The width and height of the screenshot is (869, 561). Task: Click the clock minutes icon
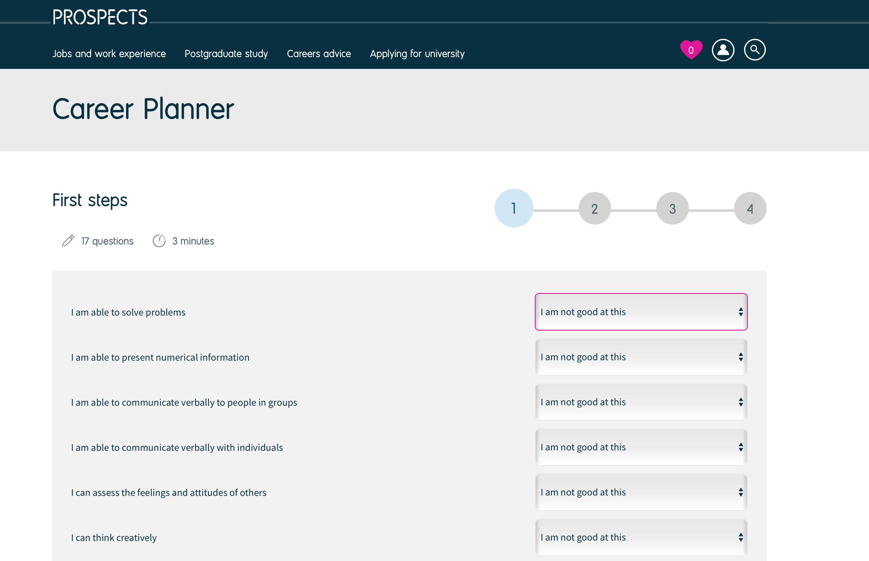(159, 241)
